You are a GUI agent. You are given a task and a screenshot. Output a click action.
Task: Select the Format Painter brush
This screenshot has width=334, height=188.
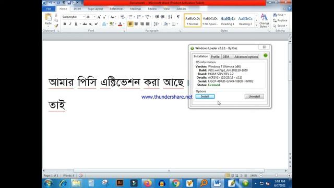(56, 26)
